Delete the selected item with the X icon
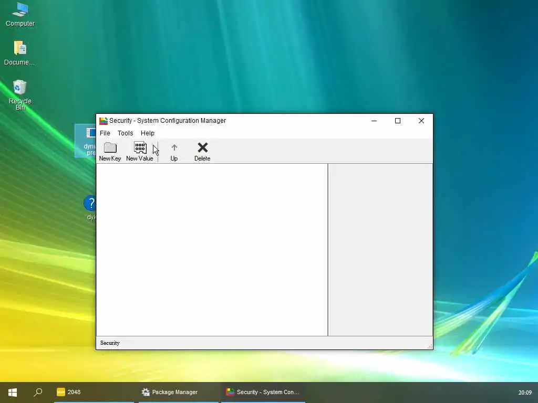538x403 pixels. [202, 151]
